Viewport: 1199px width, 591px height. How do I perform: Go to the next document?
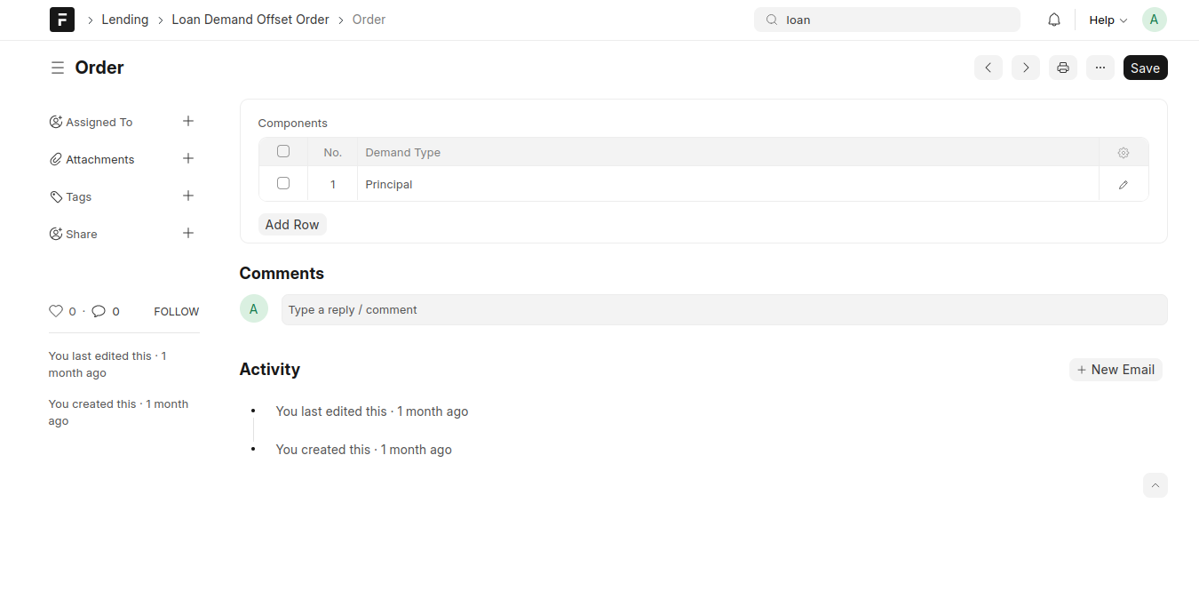[1026, 68]
